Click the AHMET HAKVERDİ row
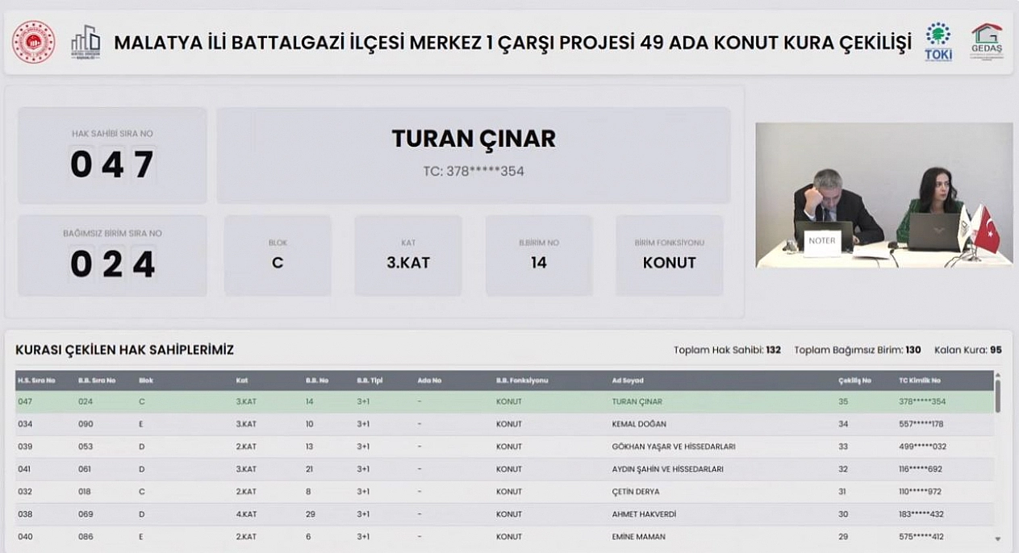Image resolution: width=1019 pixels, height=553 pixels. 504,514
